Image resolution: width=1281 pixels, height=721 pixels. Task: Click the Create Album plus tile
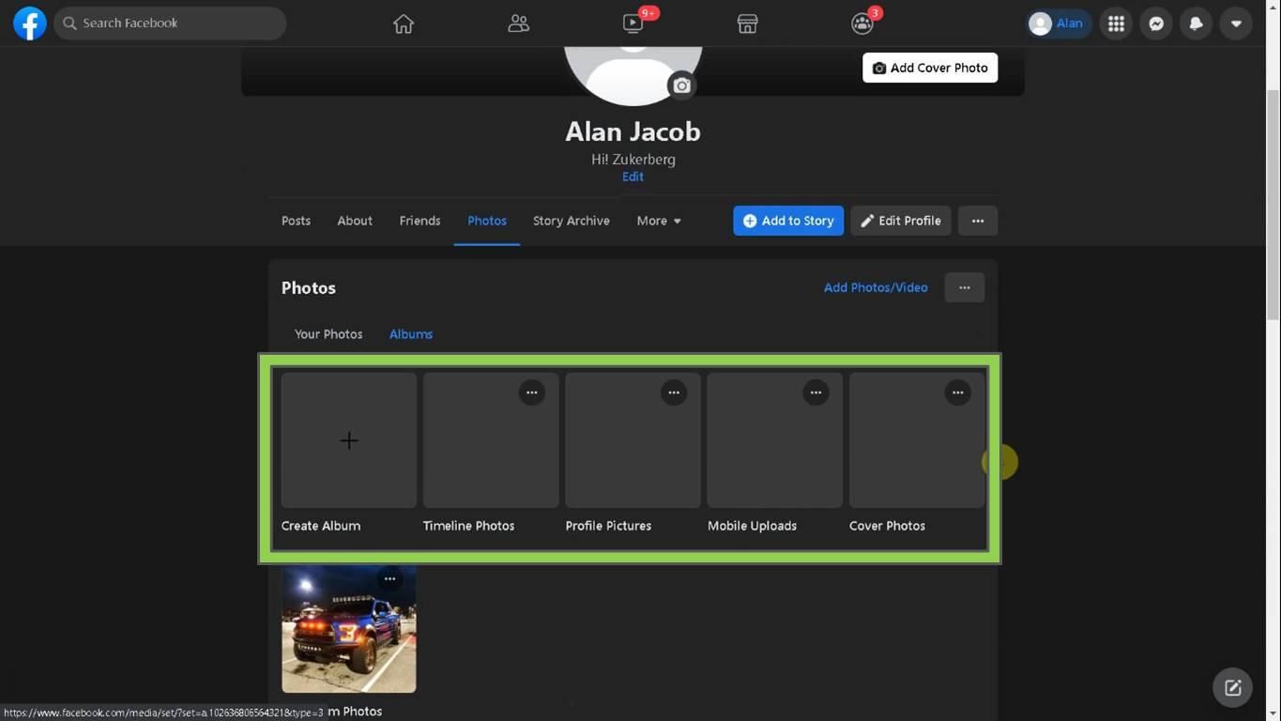pyautogui.click(x=349, y=440)
